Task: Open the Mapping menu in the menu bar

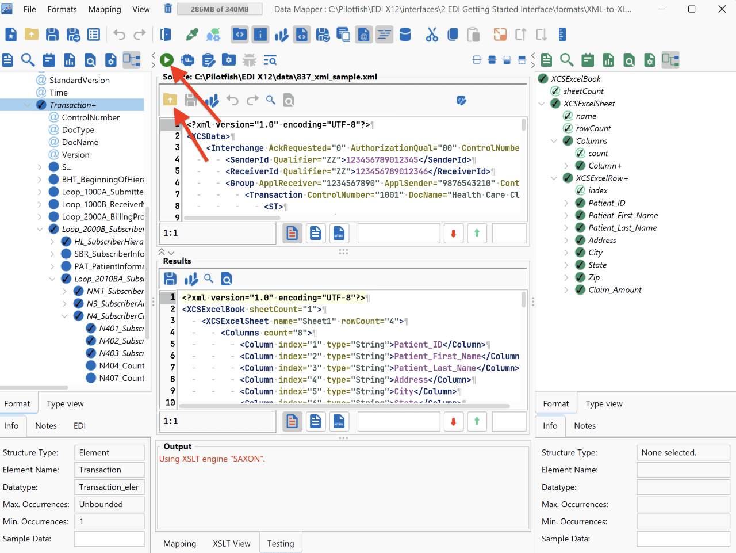Action: point(105,9)
